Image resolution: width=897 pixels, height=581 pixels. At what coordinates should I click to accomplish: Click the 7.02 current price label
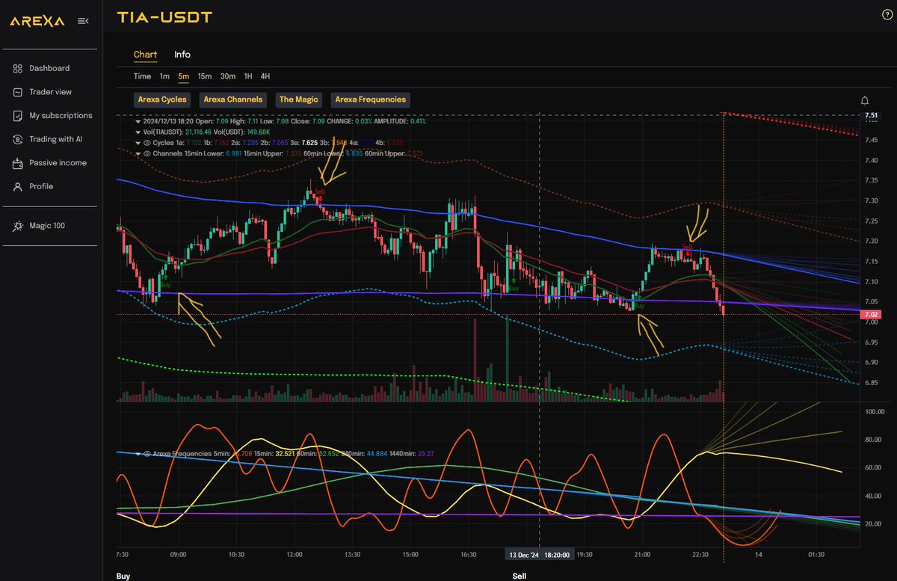point(871,315)
